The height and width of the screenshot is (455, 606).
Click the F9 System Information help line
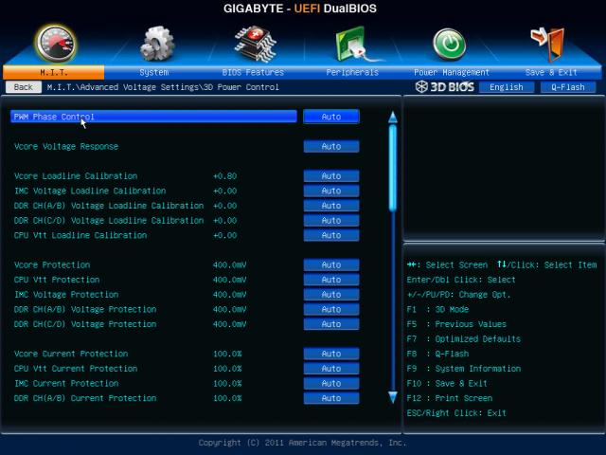(x=464, y=369)
